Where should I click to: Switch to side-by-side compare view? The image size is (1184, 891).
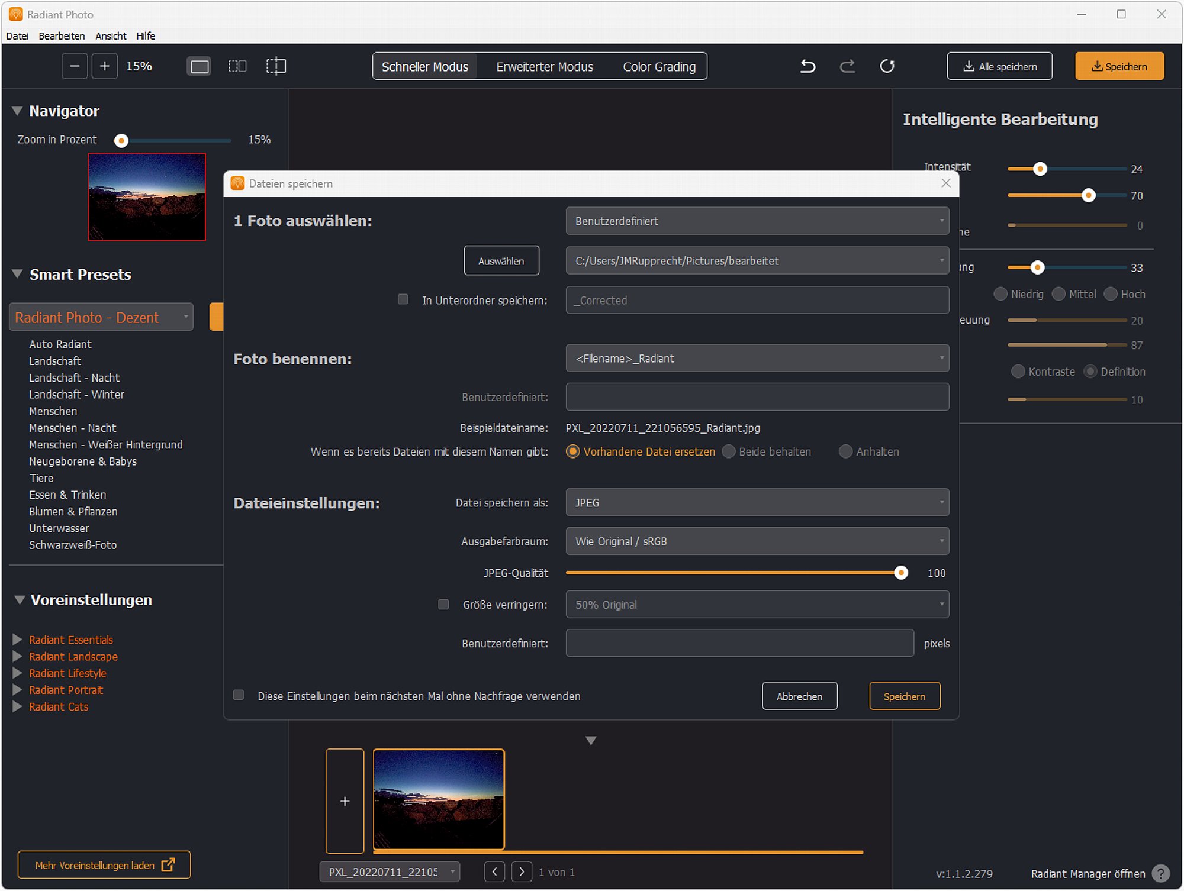(237, 66)
